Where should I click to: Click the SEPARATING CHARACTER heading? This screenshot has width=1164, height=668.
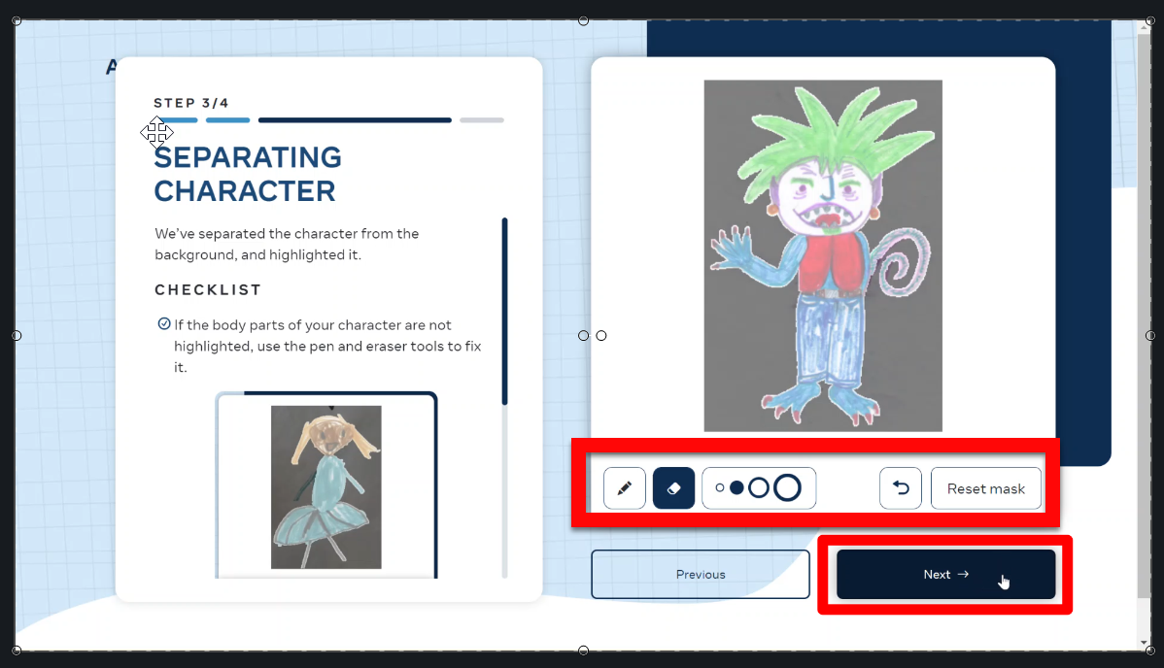tap(248, 175)
